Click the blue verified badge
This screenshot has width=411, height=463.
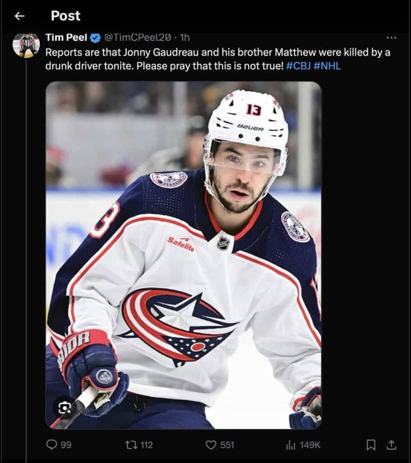point(95,38)
